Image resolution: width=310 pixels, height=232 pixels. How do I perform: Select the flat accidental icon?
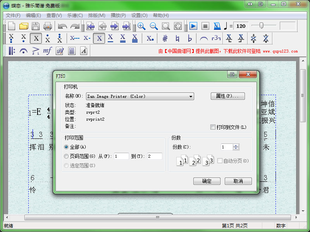pyautogui.click(x=190, y=39)
